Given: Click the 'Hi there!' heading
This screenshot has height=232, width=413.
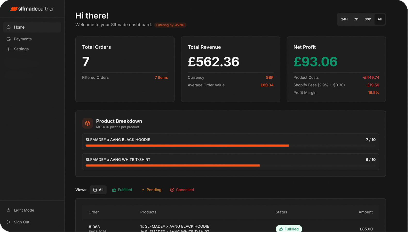Looking at the screenshot, I should pos(92,16).
